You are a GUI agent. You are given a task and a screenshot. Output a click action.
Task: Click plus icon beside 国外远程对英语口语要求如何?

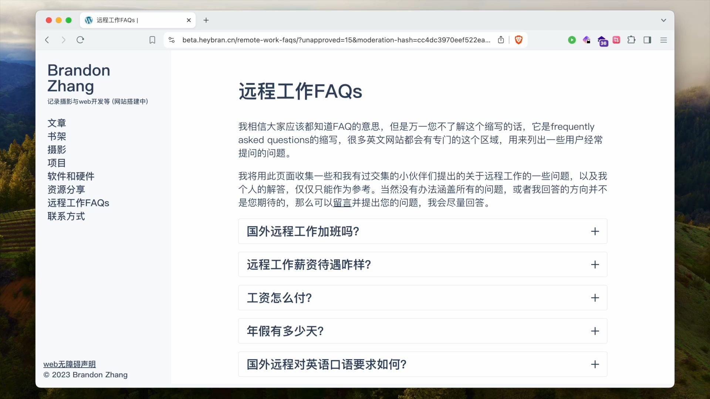[x=595, y=364]
